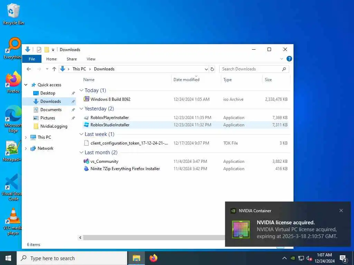Image resolution: width=354 pixels, height=265 pixels.
Task: Click the horizontal scrollbar left arrow
Action: click(x=80, y=237)
